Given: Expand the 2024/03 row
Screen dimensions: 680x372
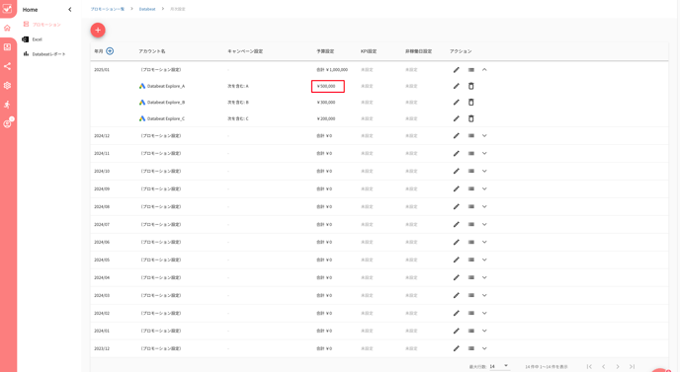Looking at the screenshot, I should tap(484, 295).
